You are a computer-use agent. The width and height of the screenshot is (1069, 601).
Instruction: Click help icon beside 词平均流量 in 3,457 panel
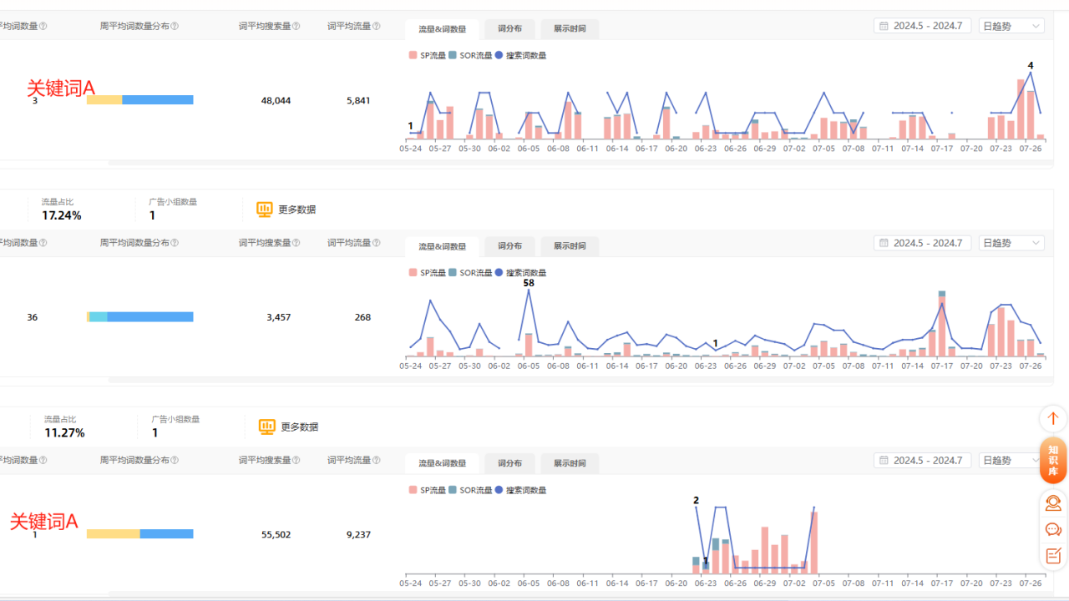(377, 243)
